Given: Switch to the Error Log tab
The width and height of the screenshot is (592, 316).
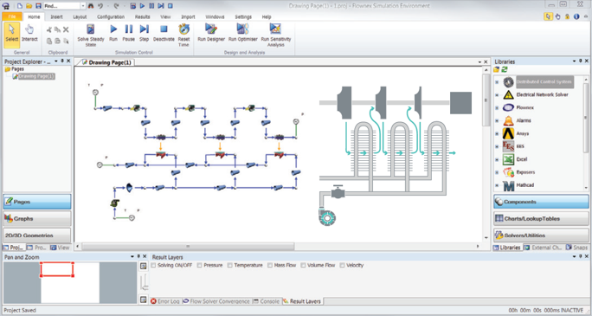Looking at the screenshot, I should click(165, 301).
